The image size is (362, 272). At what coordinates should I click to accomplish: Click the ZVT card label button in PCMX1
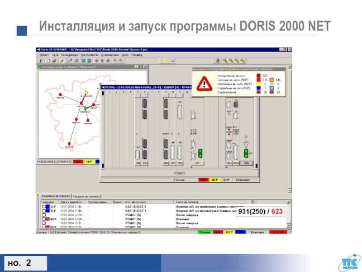click(197, 163)
